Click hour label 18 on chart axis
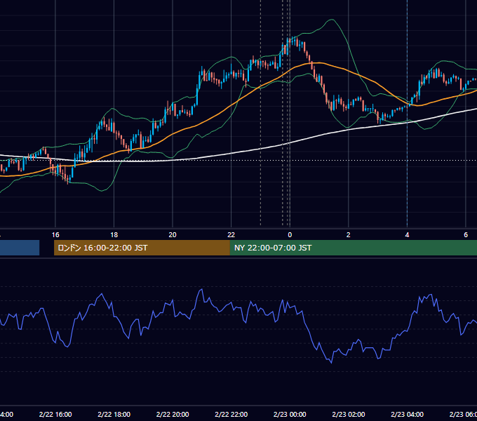Screen dimensions: 477x421 pyautogui.click(x=114, y=235)
